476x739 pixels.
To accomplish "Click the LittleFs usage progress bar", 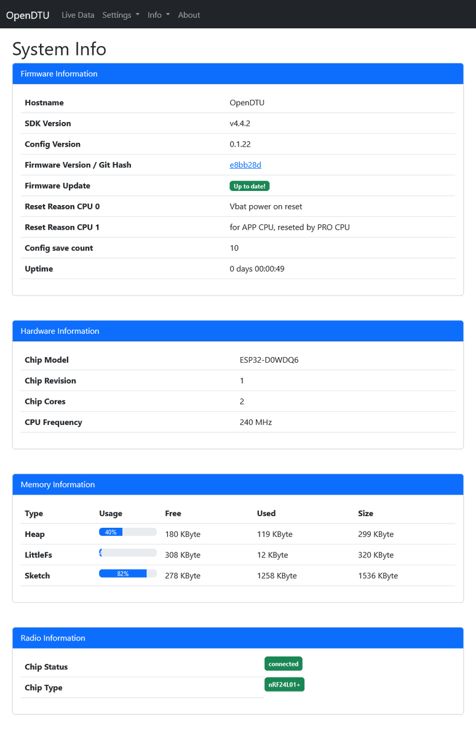I will [x=128, y=553].
